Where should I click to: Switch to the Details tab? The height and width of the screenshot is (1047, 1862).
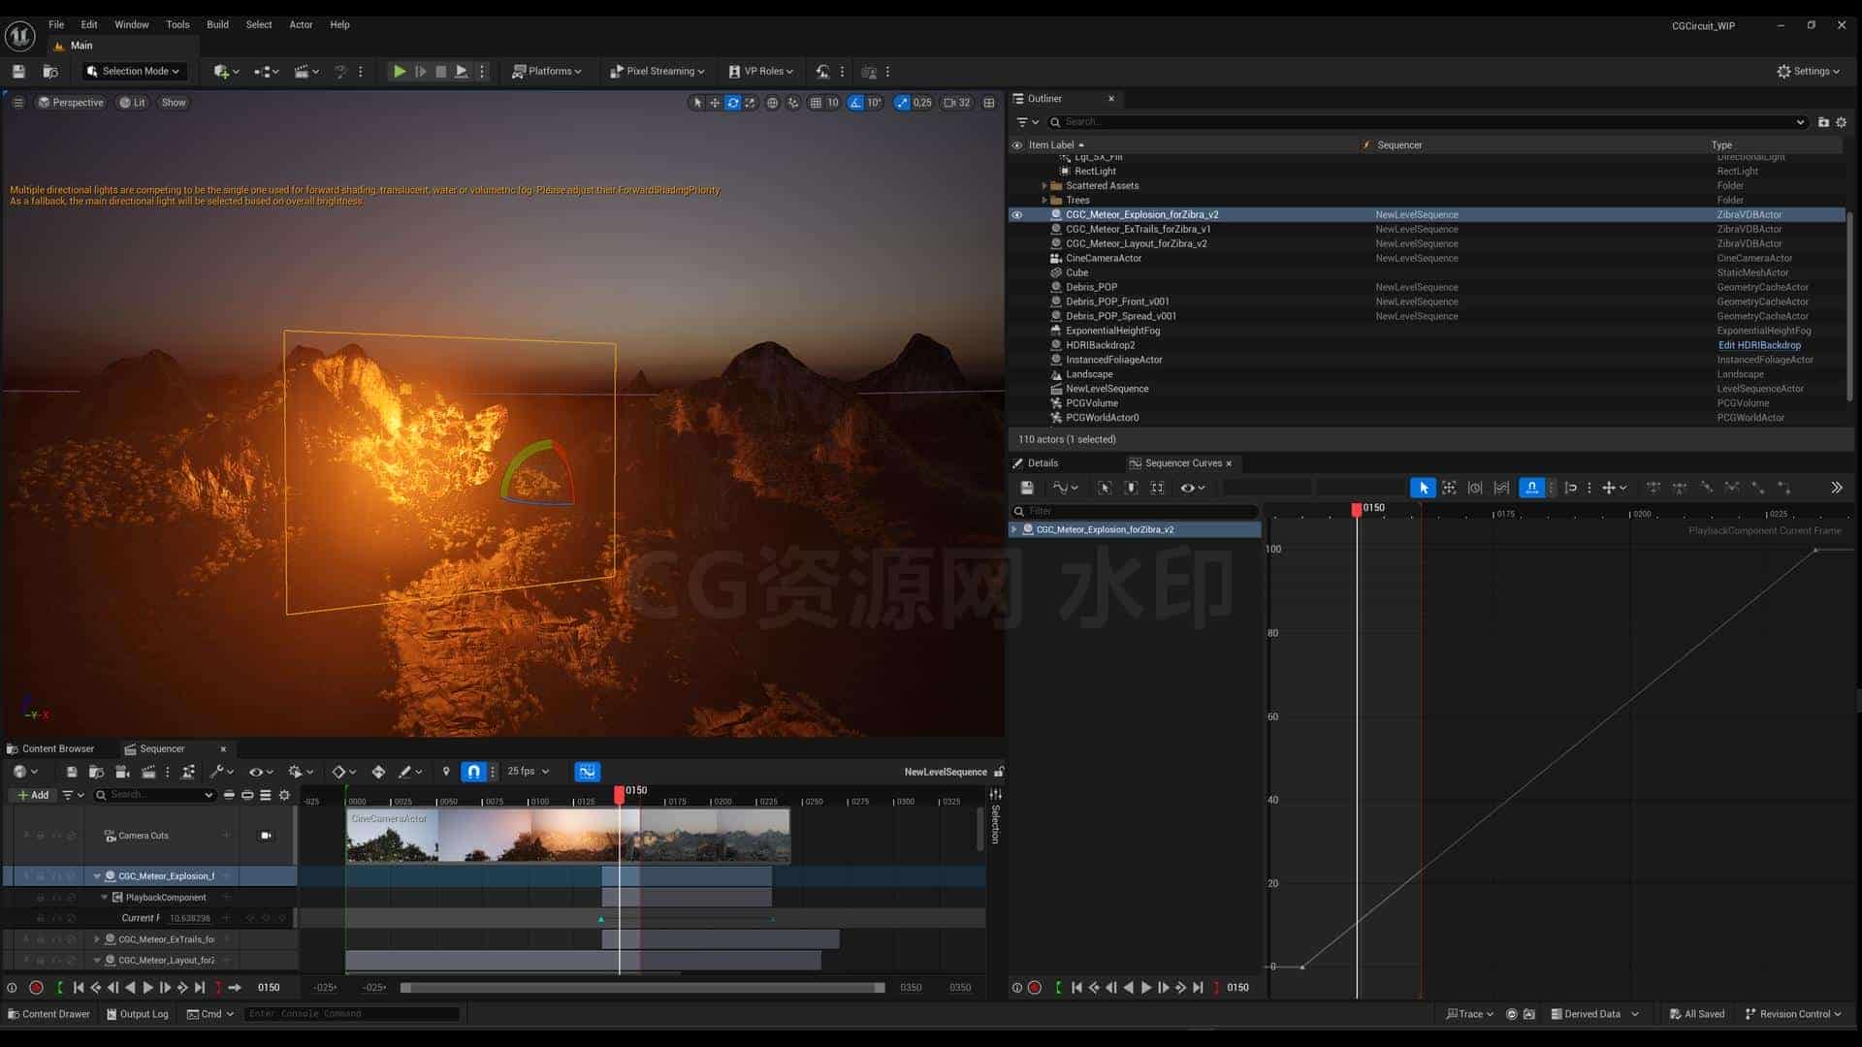(x=1036, y=463)
